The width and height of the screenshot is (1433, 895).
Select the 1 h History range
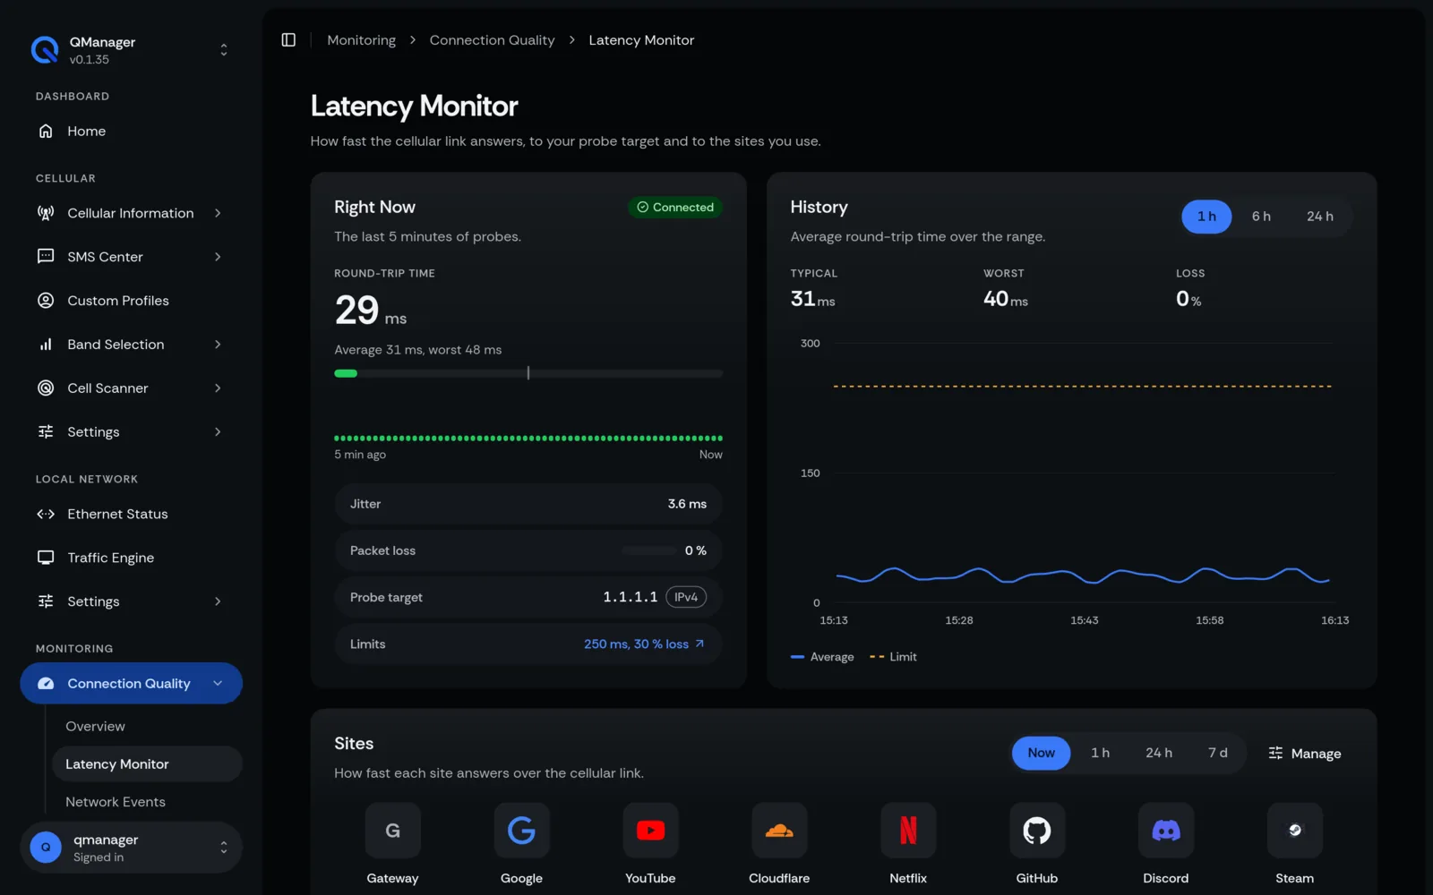(1206, 217)
